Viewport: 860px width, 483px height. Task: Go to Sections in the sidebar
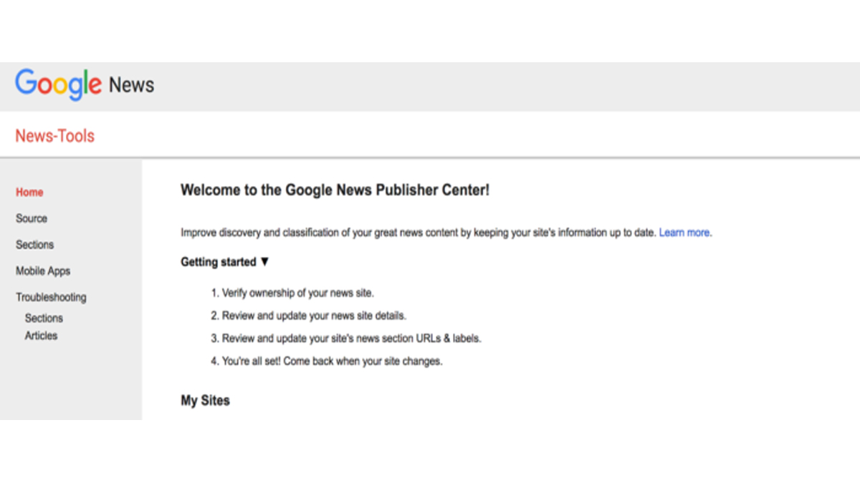[x=34, y=245]
